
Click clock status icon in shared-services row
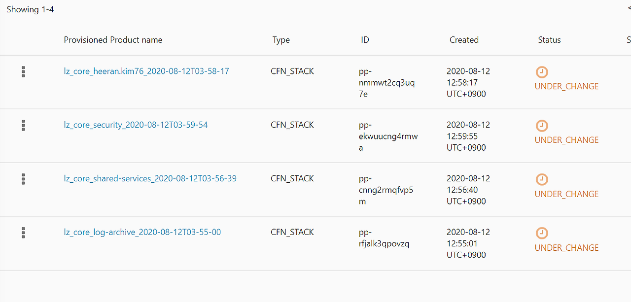pos(542,179)
